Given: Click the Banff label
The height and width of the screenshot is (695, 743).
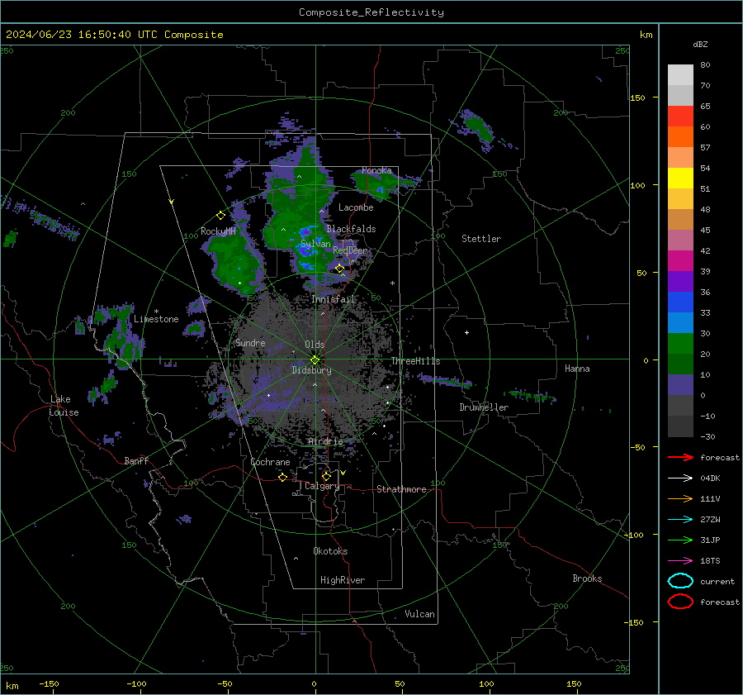Looking at the screenshot, I should pos(136,460).
